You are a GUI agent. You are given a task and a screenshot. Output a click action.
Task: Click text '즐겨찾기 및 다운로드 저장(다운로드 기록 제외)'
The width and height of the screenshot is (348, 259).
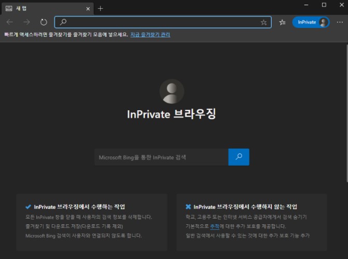coord(74,226)
